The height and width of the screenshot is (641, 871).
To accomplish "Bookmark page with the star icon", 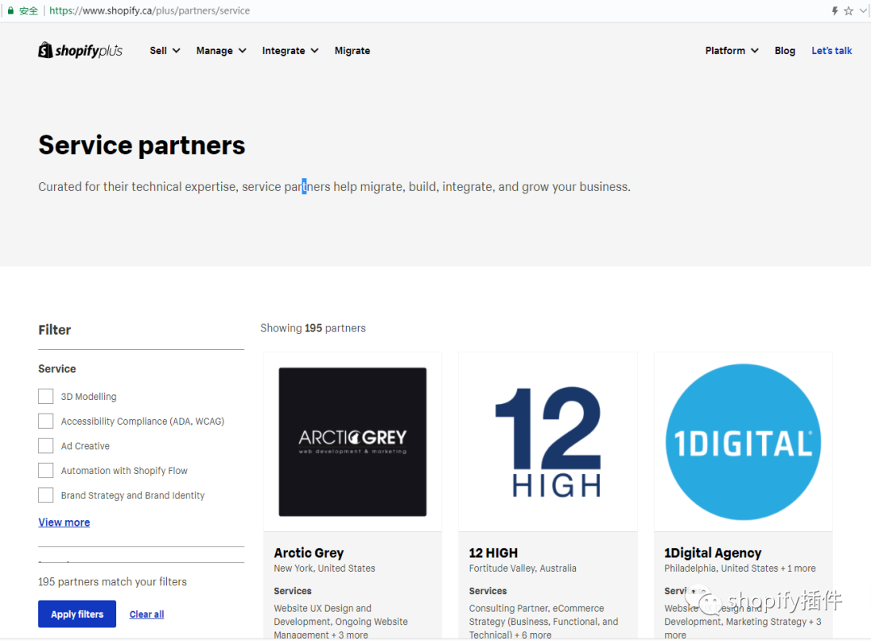I will click(848, 10).
